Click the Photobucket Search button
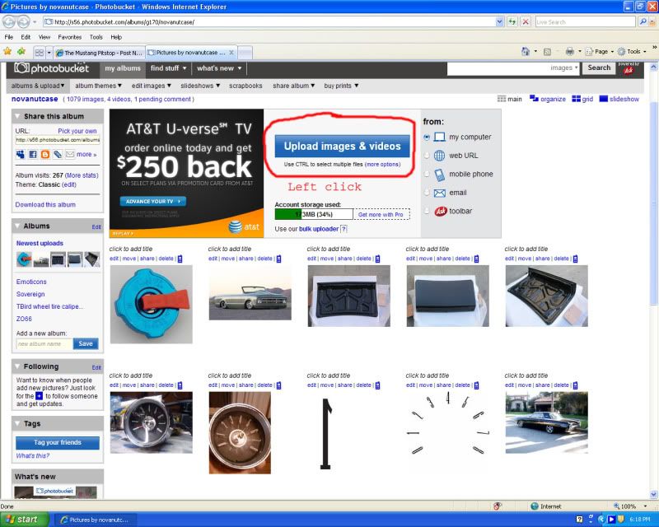This screenshot has height=527, width=659. coord(599,68)
